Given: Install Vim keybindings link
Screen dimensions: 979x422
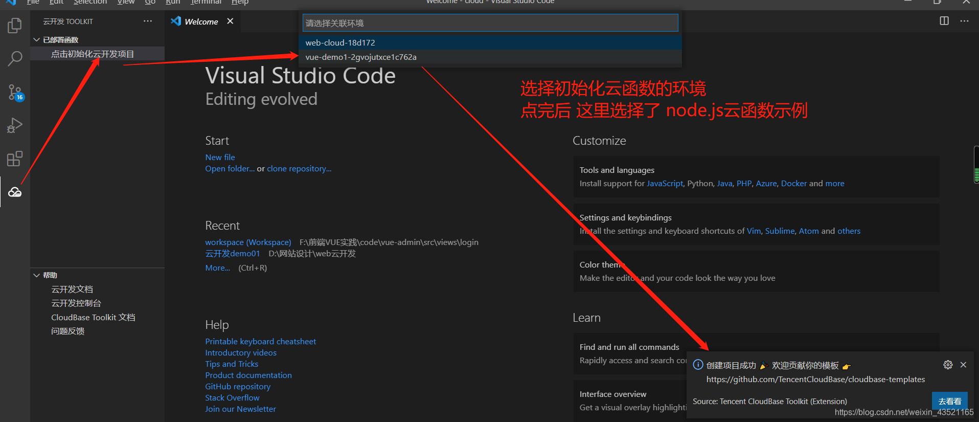Looking at the screenshot, I should (x=754, y=231).
